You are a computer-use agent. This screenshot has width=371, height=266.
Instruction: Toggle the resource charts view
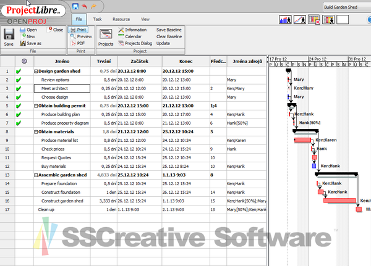tap(299, 20)
